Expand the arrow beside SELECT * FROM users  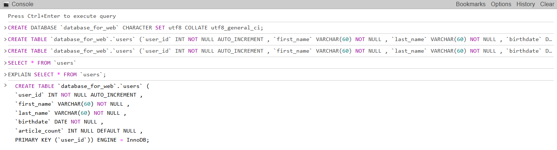tap(5, 63)
